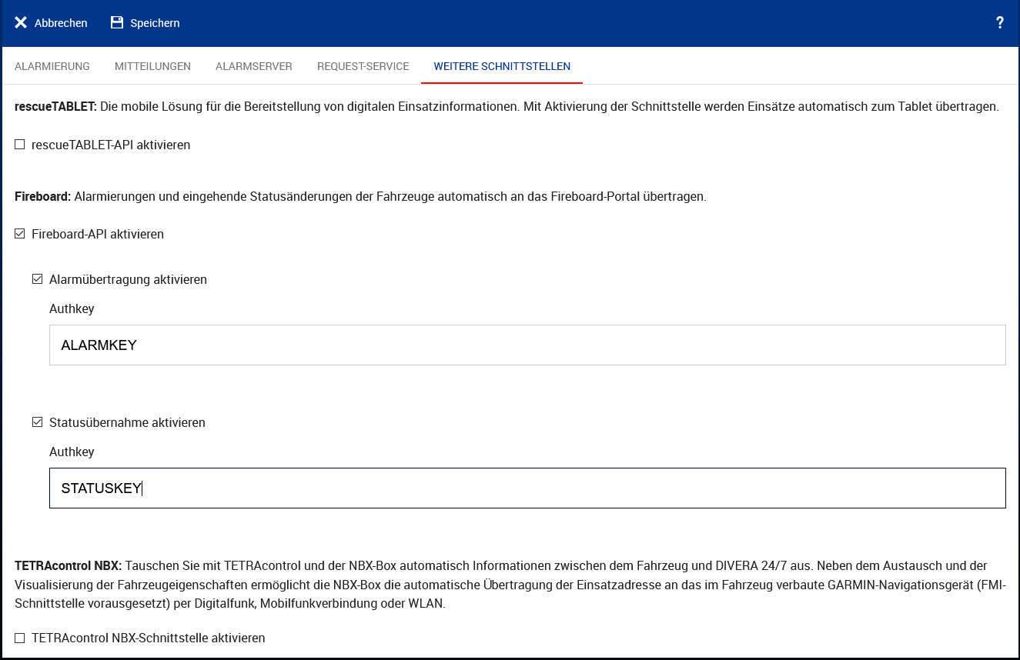Select the WEITERE SCHNITTSTELLEN tab

502,66
